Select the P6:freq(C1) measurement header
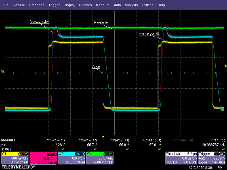This screenshot has width=227, height=170. click(x=216, y=140)
